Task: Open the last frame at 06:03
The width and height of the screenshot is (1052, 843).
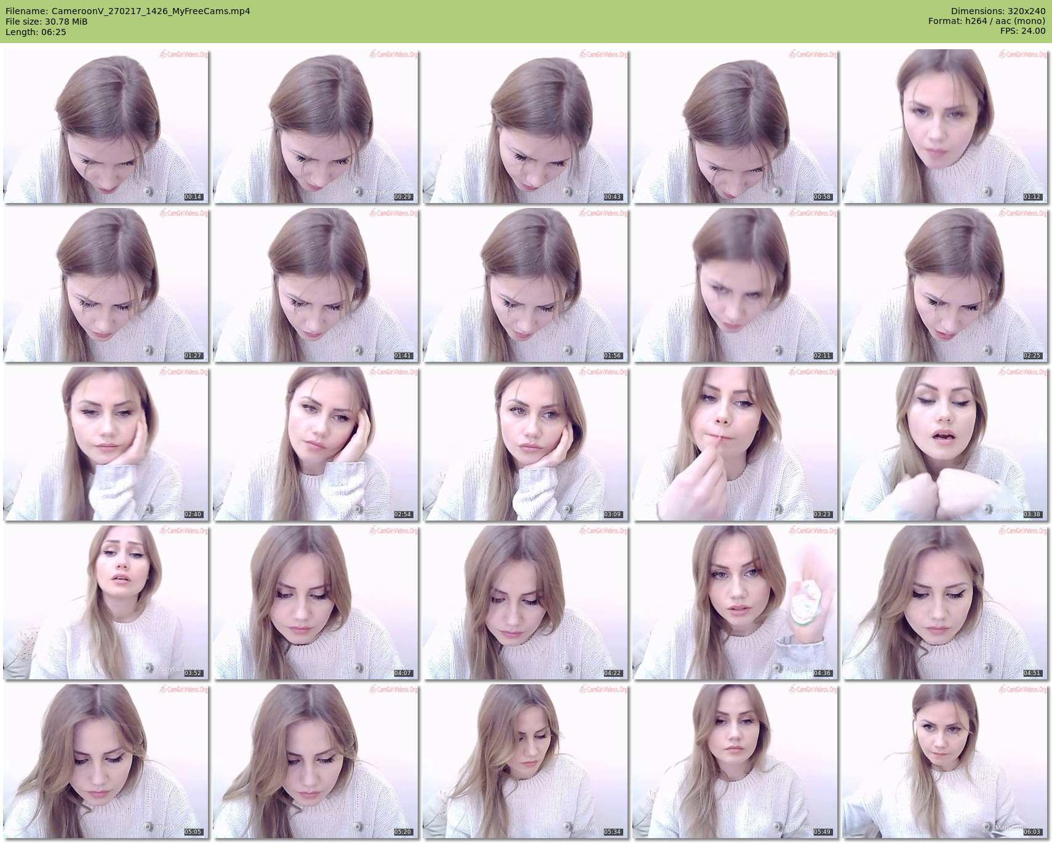Action: click(x=944, y=761)
